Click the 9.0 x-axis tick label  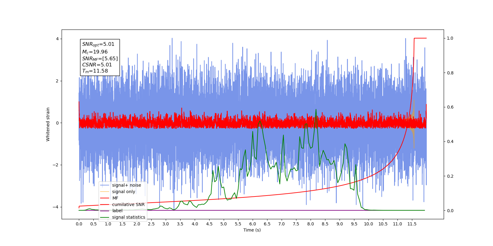pyautogui.click(x=340, y=224)
